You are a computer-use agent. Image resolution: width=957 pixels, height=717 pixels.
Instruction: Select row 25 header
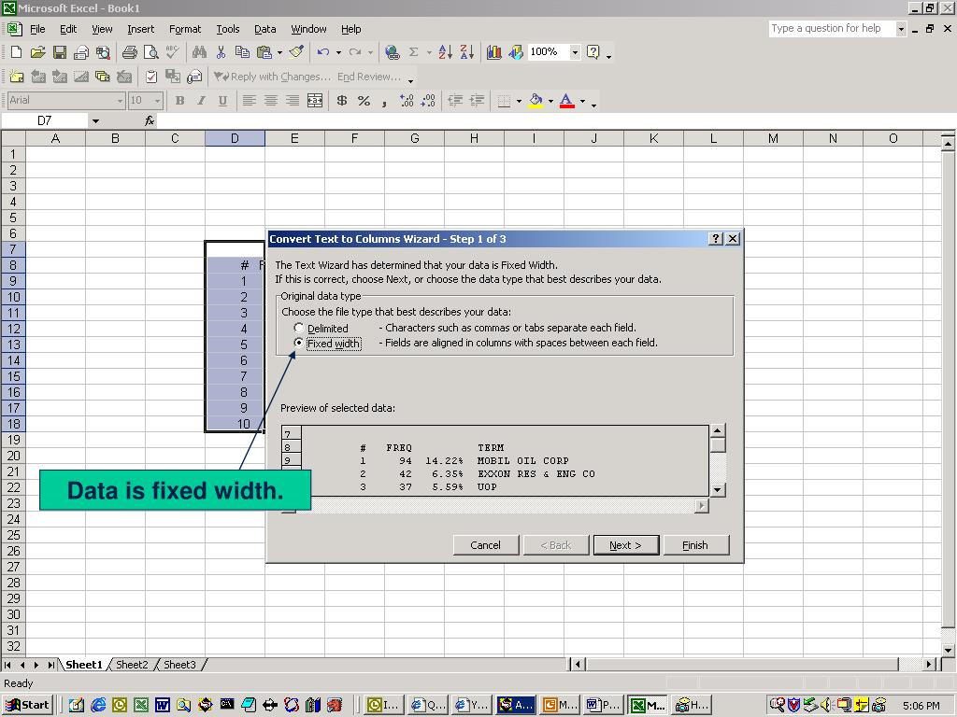click(x=13, y=535)
